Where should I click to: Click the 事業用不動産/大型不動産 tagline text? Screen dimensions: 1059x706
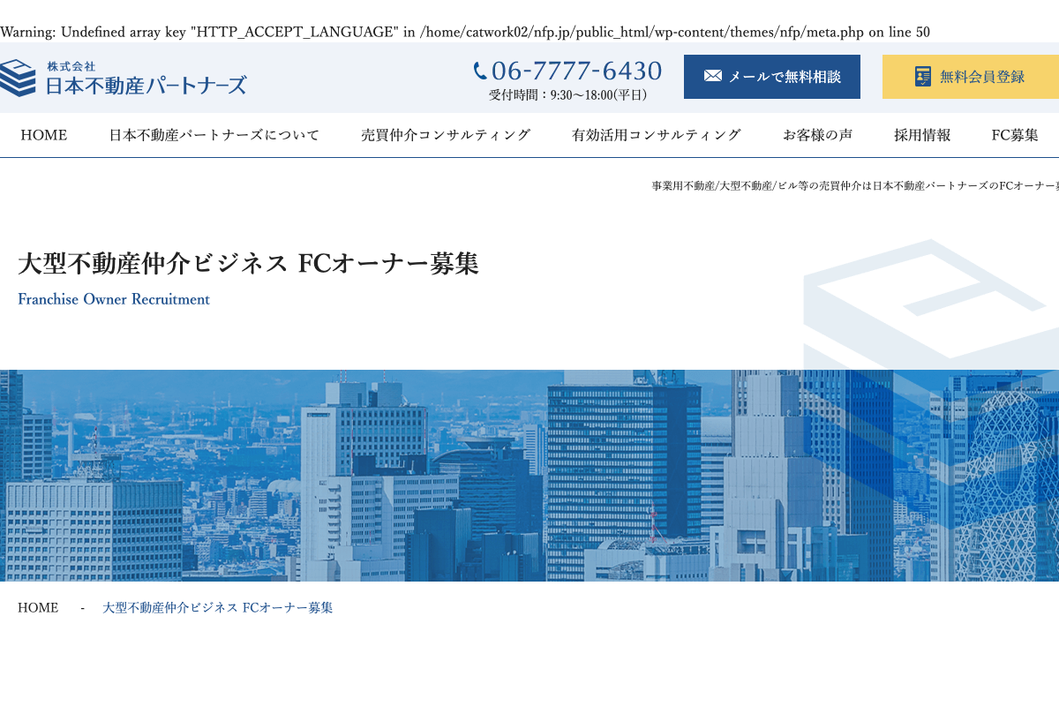(855, 186)
